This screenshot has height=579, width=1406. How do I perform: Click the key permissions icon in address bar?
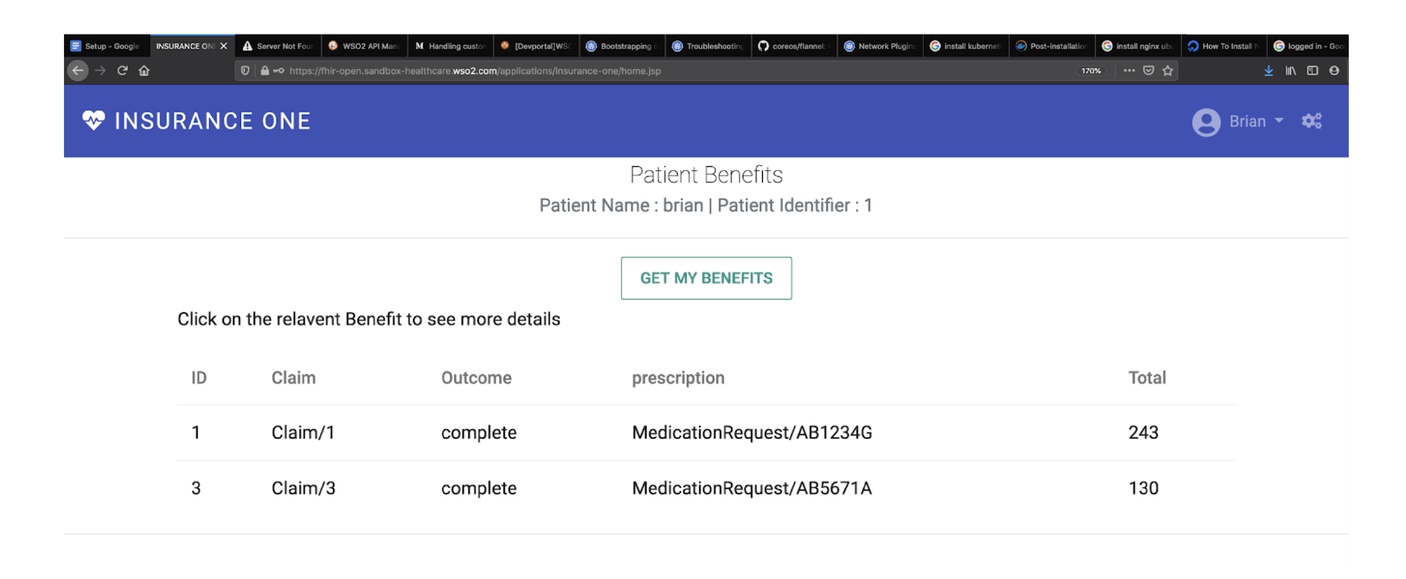pyautogui.click(x=279, y=71)
